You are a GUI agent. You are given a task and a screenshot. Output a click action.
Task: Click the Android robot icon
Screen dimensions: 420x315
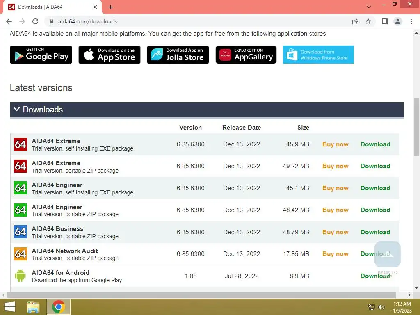(21, 276)
